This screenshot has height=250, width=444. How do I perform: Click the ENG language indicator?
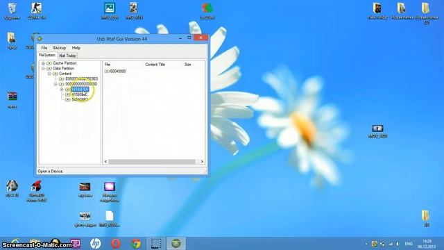(x=409, y=244)
